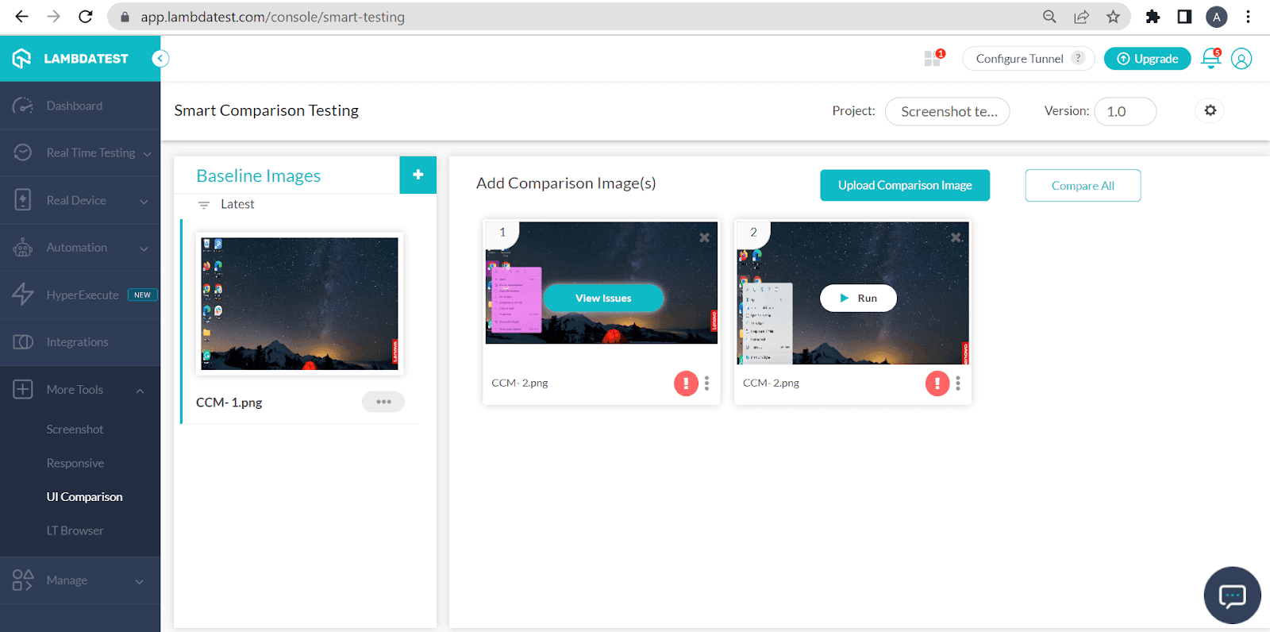Select Screenshot in More Tools submenu
Screen dimensions: 1270x632
coord(75,430)
